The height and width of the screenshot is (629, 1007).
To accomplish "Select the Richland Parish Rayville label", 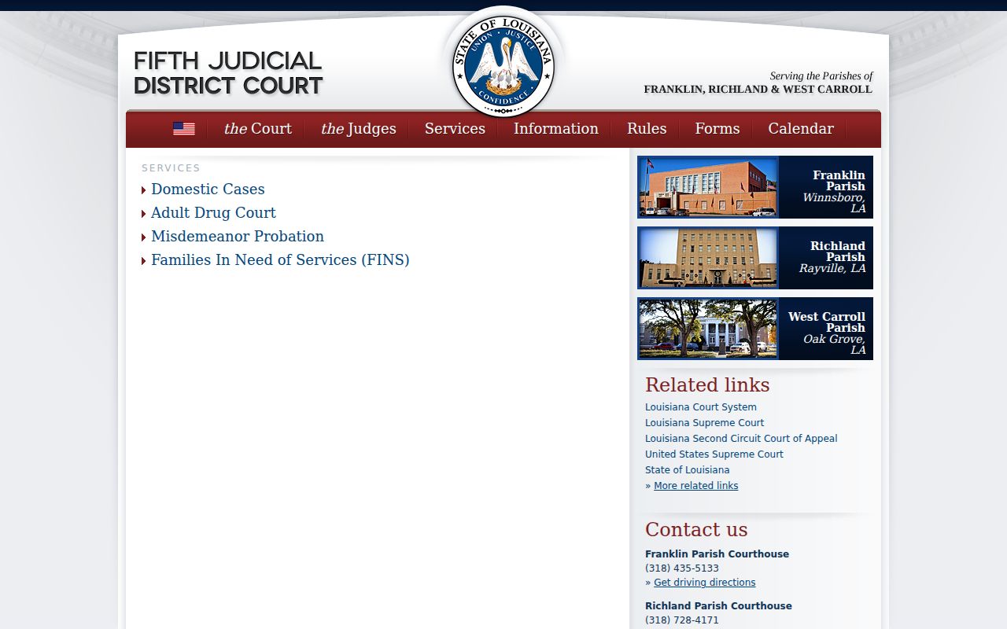I will 832,257.
